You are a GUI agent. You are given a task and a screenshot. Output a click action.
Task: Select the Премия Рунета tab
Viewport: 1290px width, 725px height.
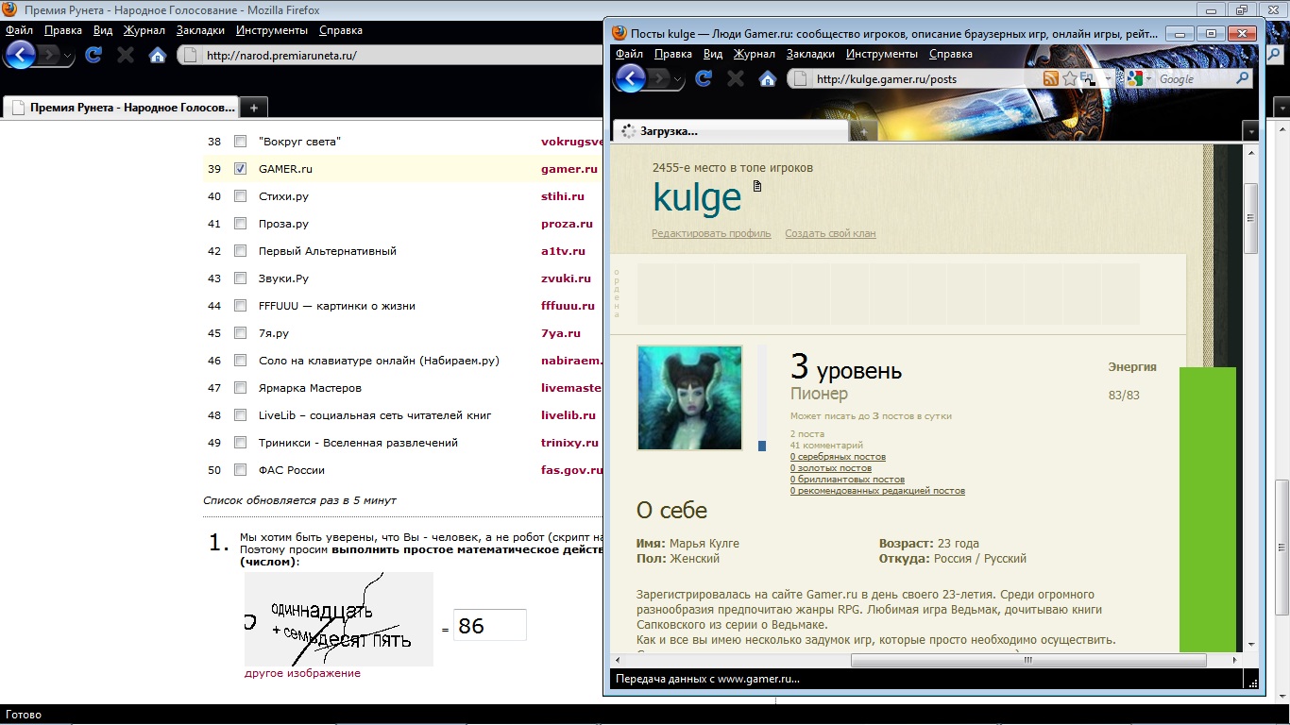tap(120, 108)
